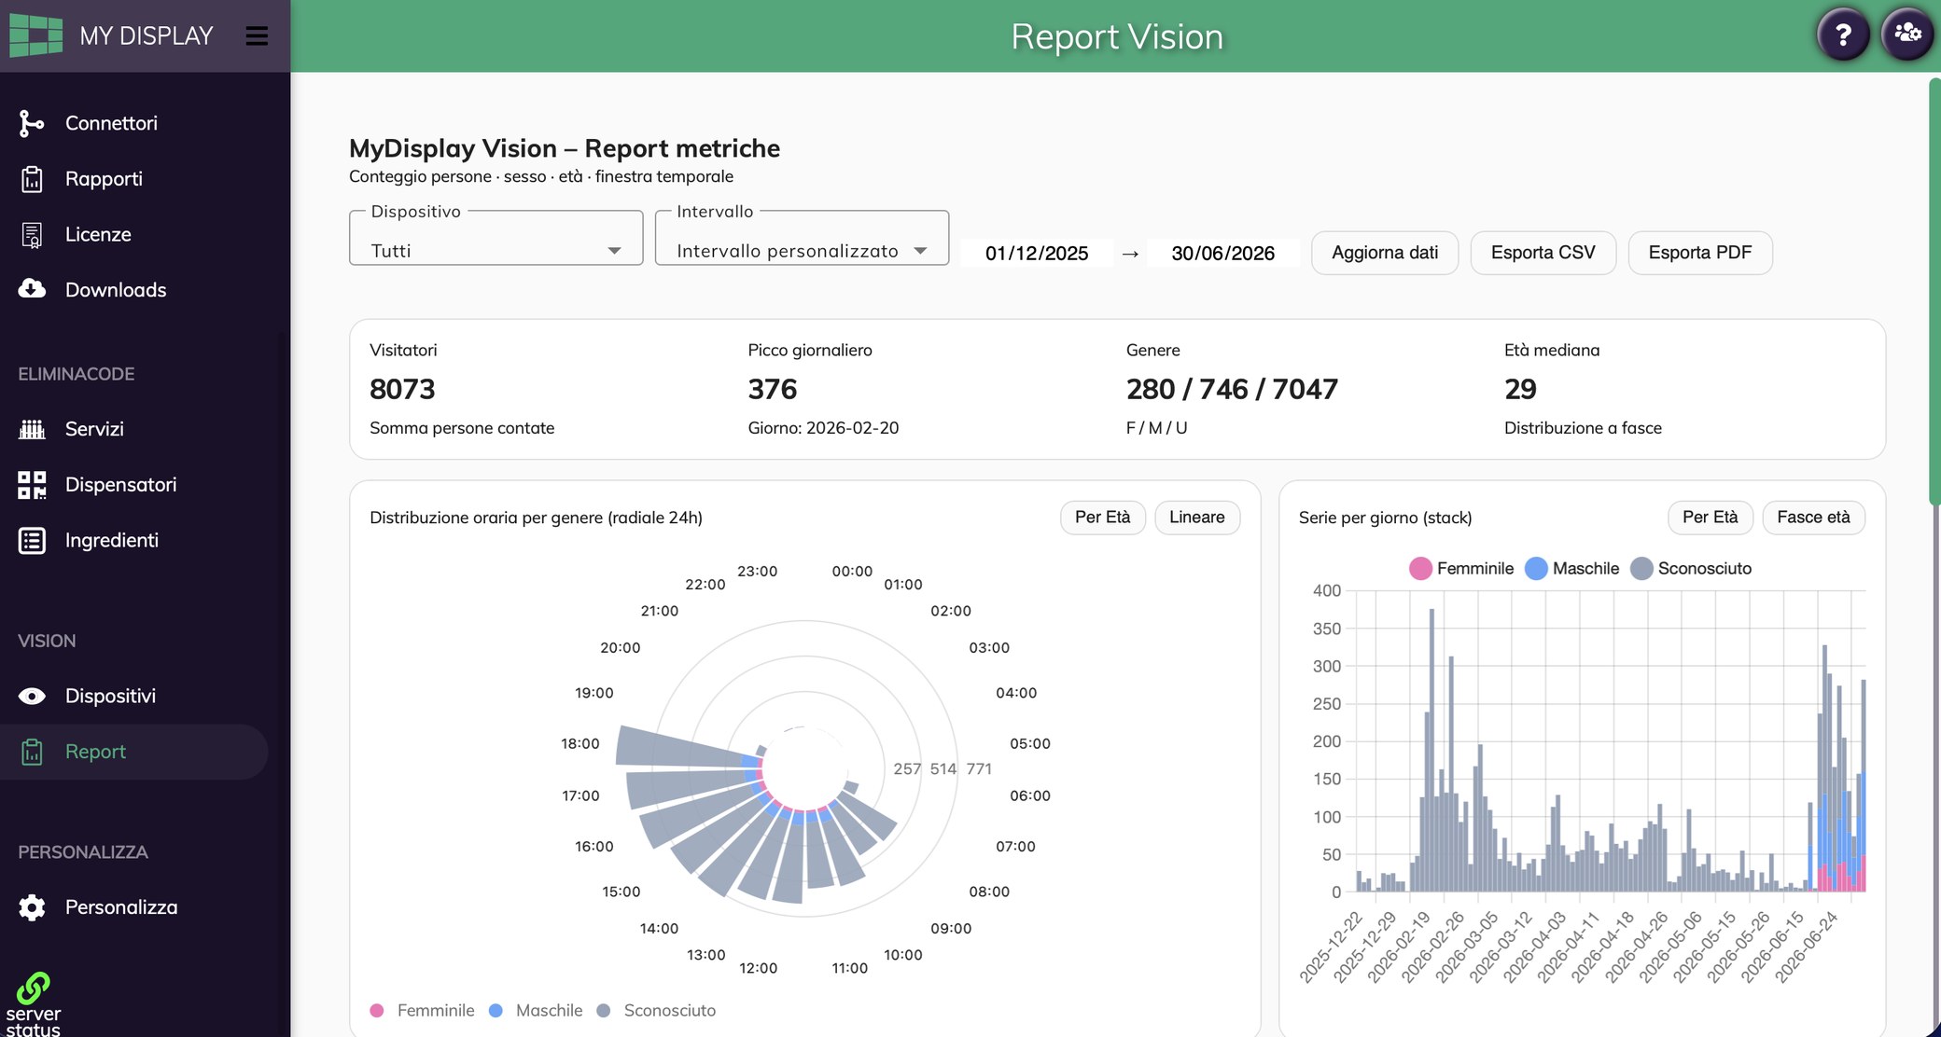Click the Dispositivo dropdown arrow
1941x1037 pixels.
click(x=614, y=251)
